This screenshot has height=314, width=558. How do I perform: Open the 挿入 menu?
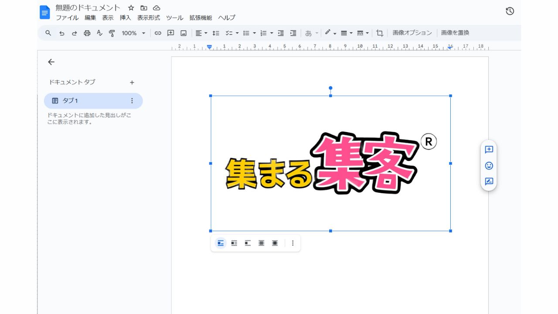[x=125, y=18]
